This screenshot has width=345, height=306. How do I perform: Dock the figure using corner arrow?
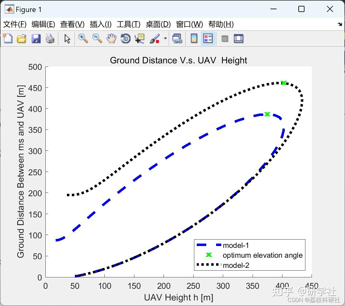[x=339, y=24]
